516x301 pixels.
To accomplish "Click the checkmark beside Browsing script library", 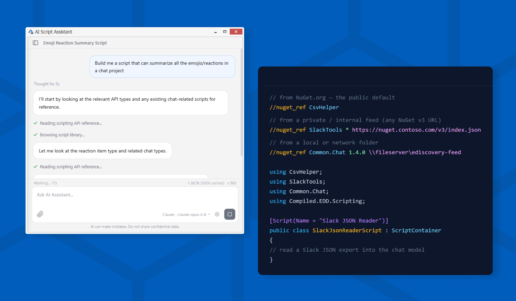I will (36, 135).
